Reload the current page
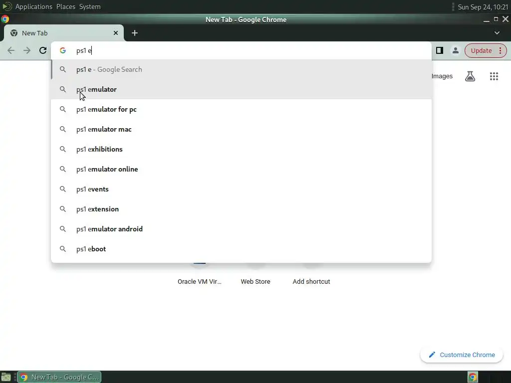The height and width of the screenshot is (383, 511). pos(43,50)
